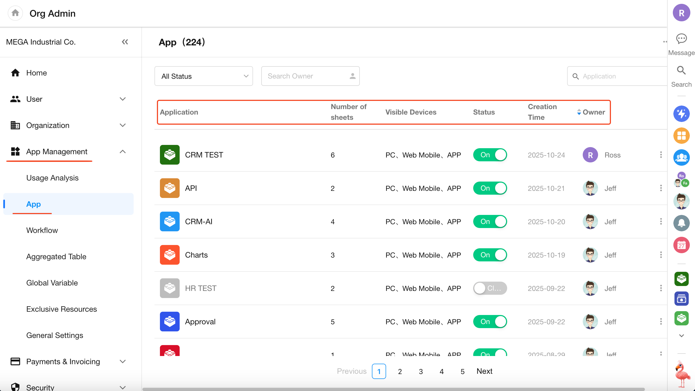Select Workflow from sidebar menu
This screenshot has width=695, height=391.
pyautogui.click(x=42, y=230)
